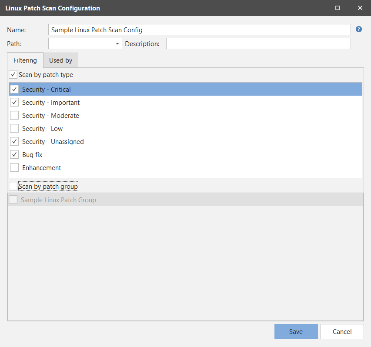Check the Security - Low option
Viewport: 371px width, 347px height.
(14, 128)
